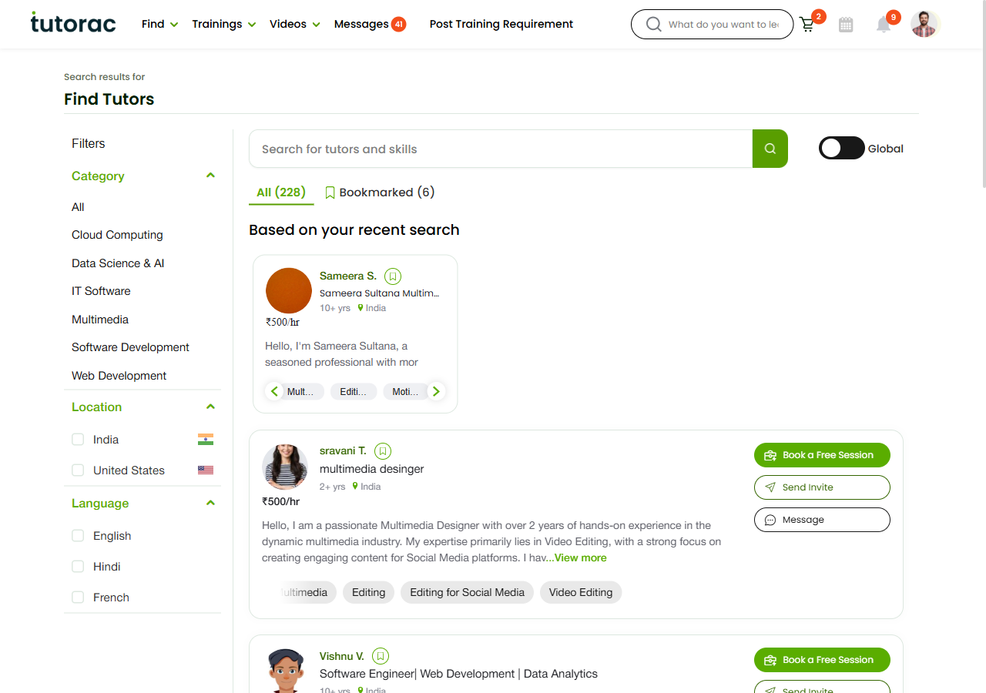This screenshot has height=693, width=986.
Task: Check the French language filter
Action: tap(78, 597)
